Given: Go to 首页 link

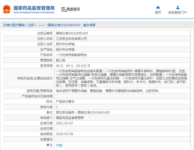Looking at the screenshot, I should pos(158,13).
